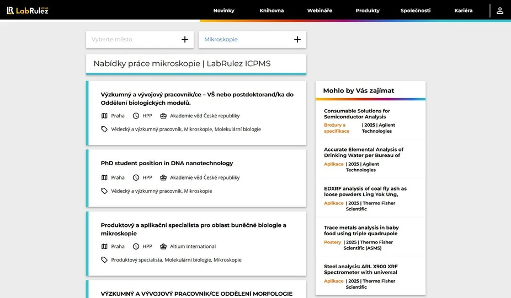Click clock icon beside HPP in PhD listing

point(136,177)
